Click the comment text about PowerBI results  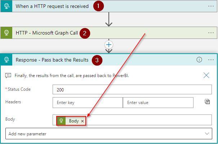72,76
